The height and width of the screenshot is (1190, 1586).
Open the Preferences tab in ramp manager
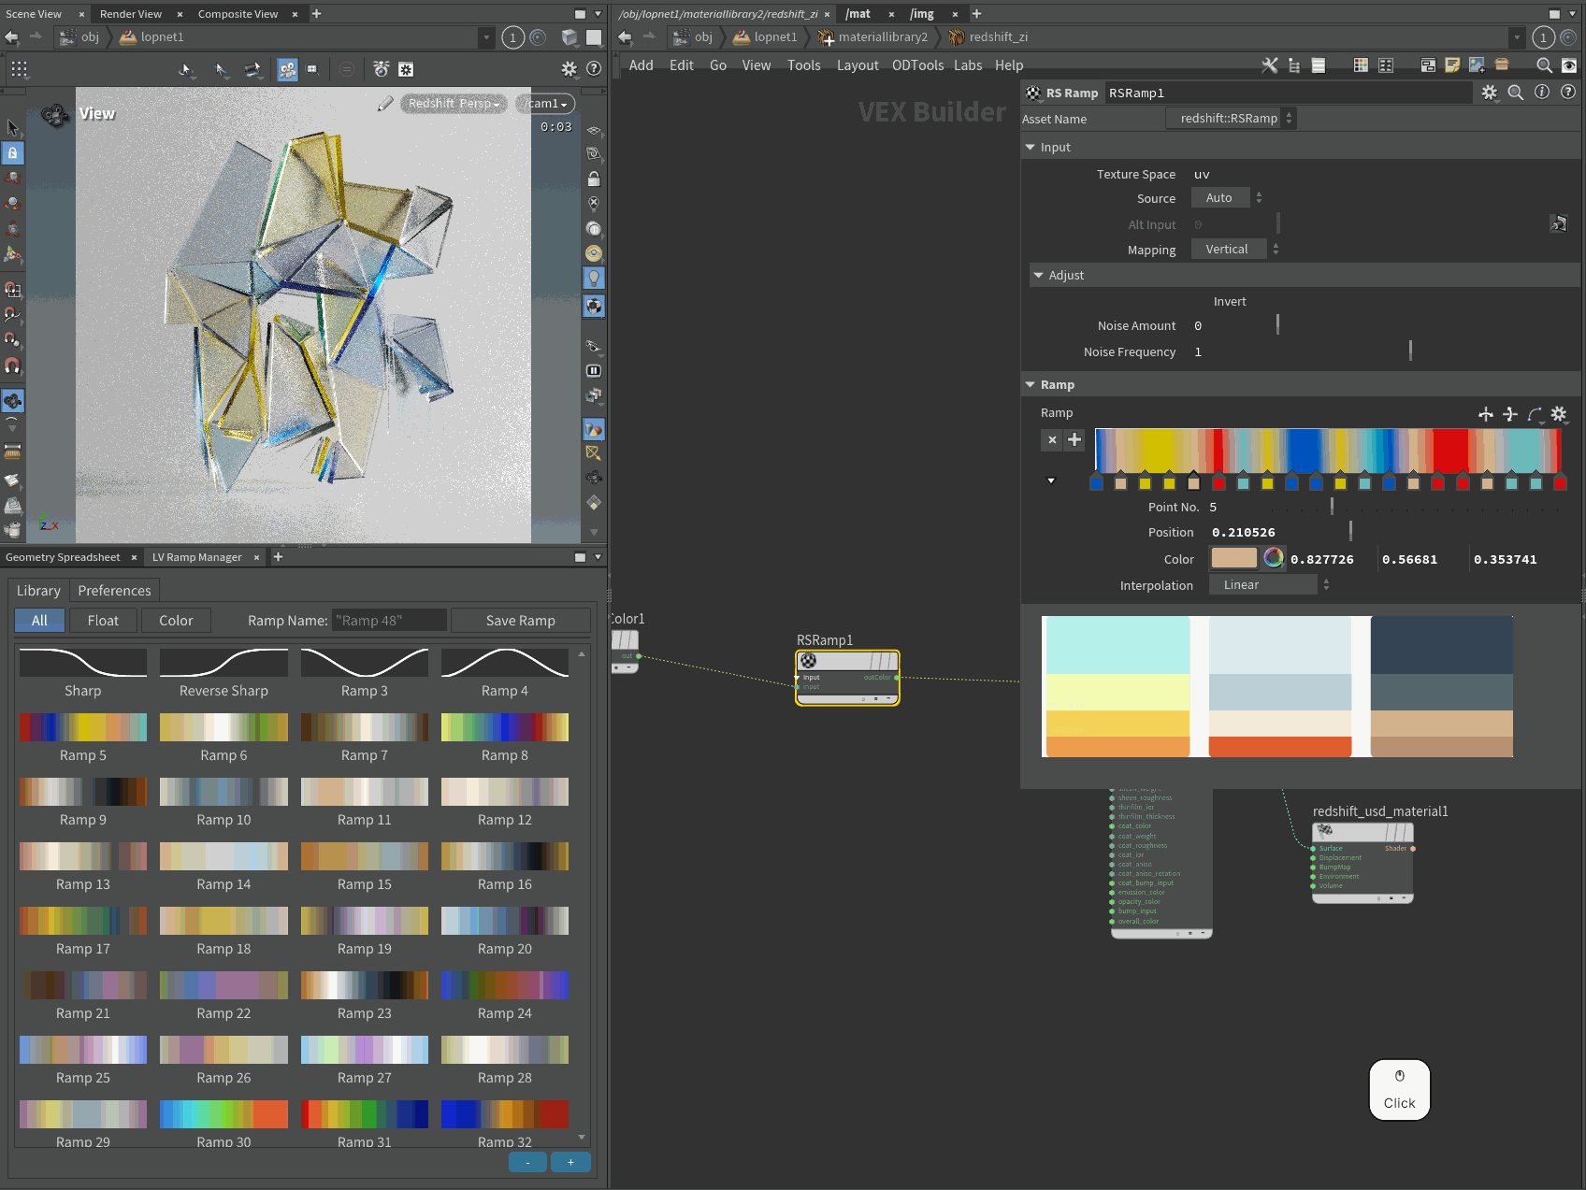tap(114, 591)
